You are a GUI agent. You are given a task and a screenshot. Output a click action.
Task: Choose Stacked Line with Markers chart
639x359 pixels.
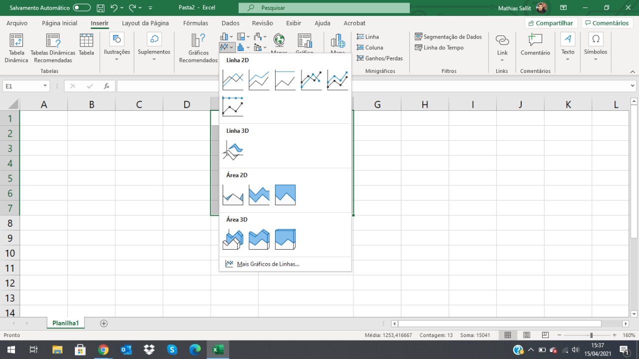coord(337,80)
